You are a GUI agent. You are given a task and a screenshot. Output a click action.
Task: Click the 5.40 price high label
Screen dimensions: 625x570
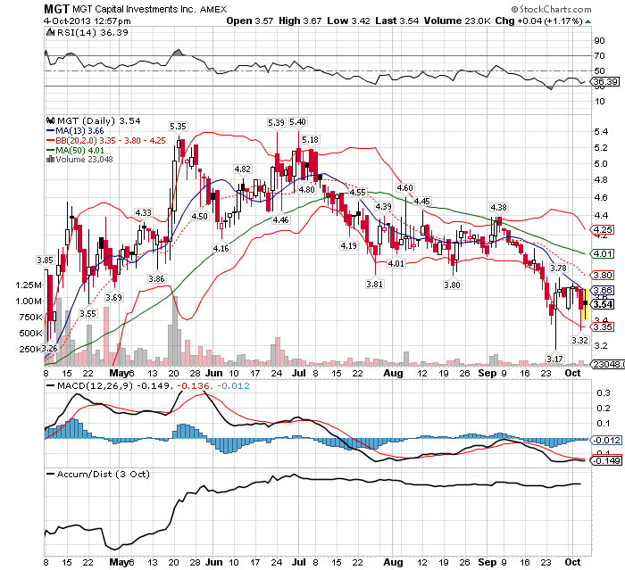click(297, 122)
